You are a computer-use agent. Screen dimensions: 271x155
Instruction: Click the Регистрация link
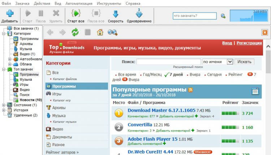(249, 43)
